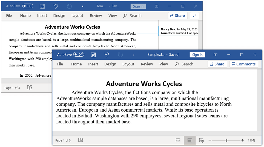
Task: Expand Quick Access Toolbar dropdown in back window
Action: tap(82, 6)
